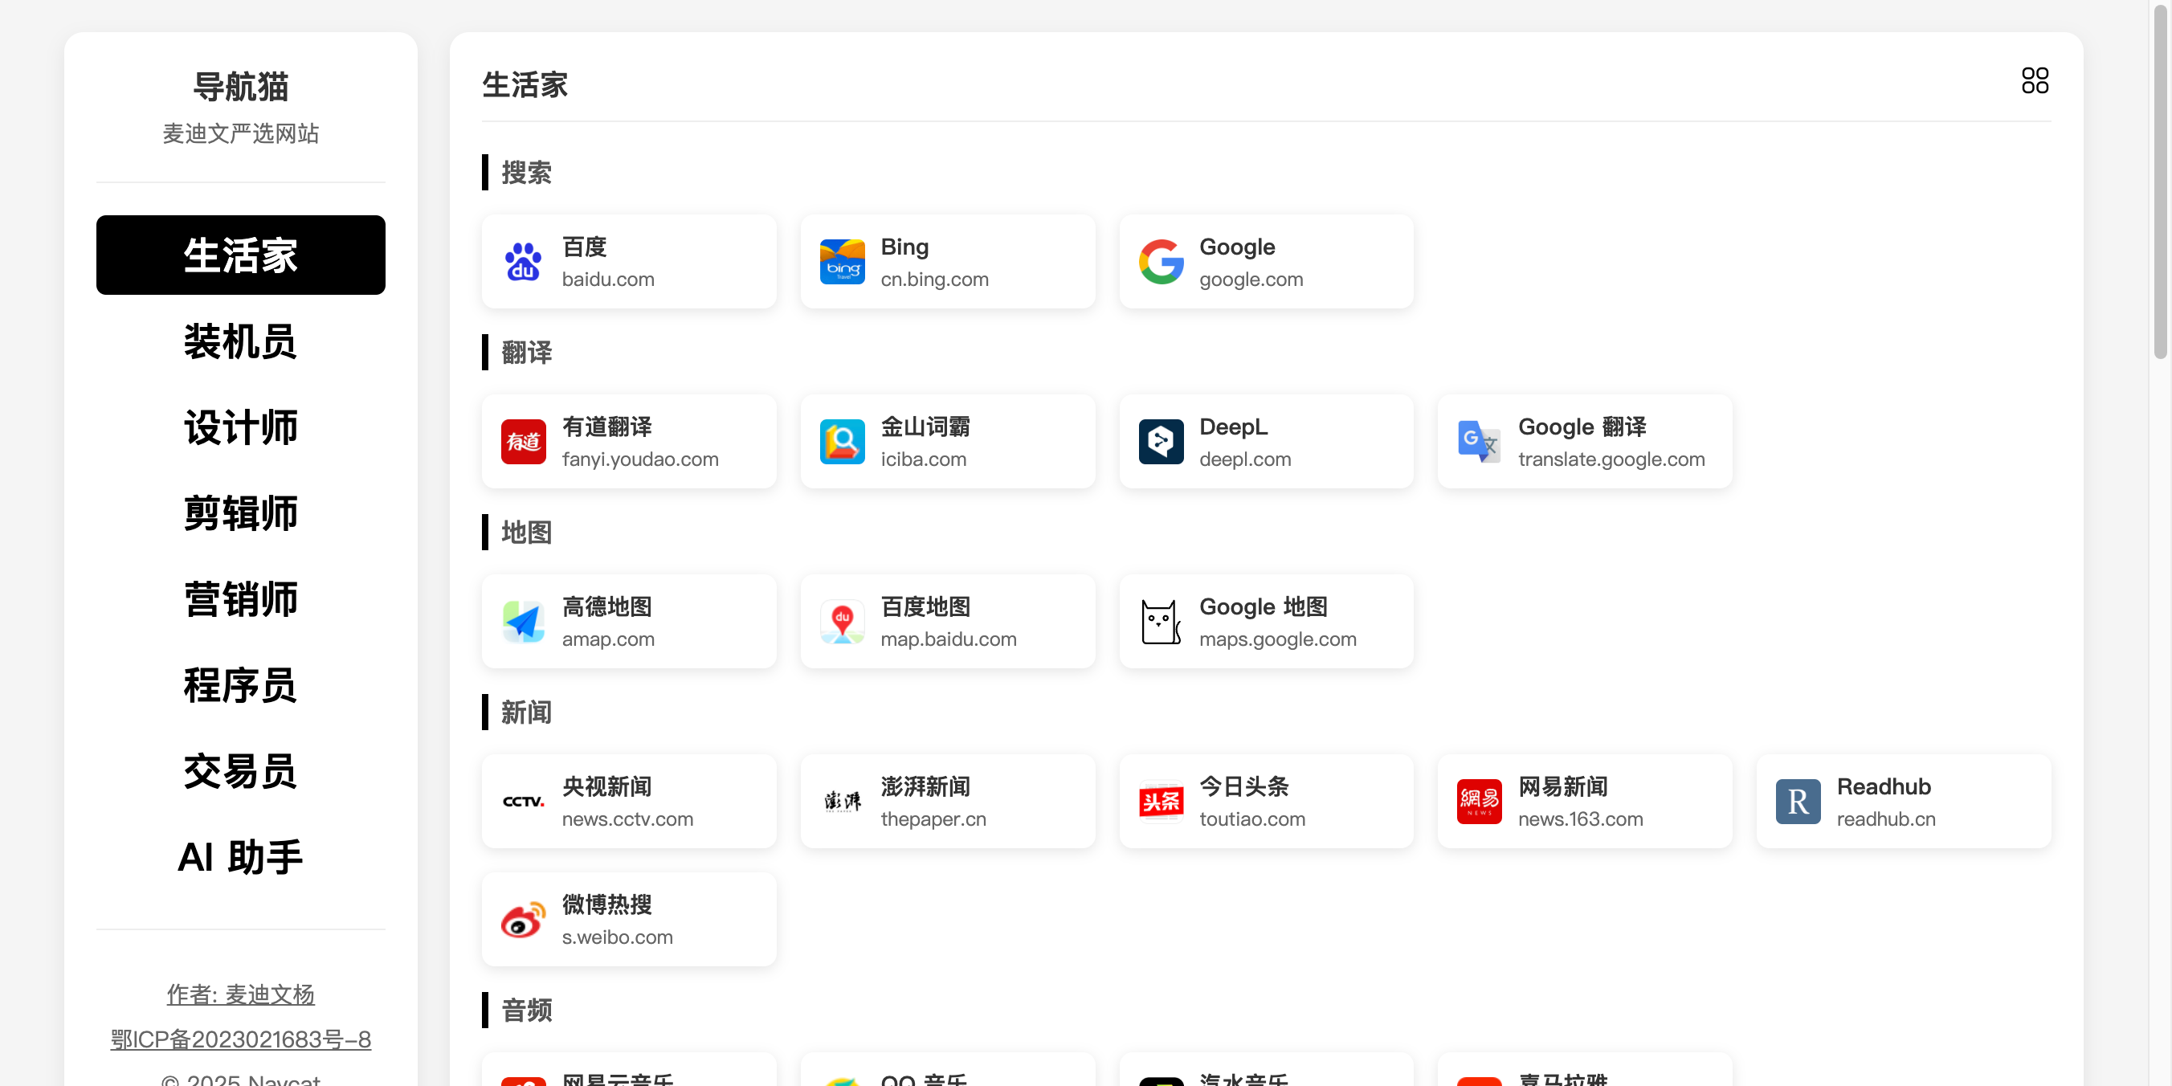Click the Google G logo
Image resolution: width=2172 pixels, height=1086 pixels.
click(1160, 261)
